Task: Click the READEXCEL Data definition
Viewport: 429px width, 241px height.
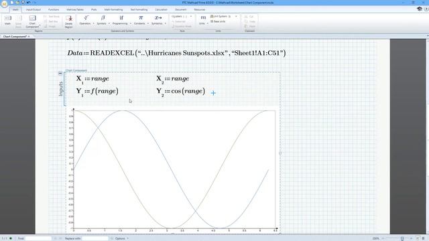Action: pos(176,53)
